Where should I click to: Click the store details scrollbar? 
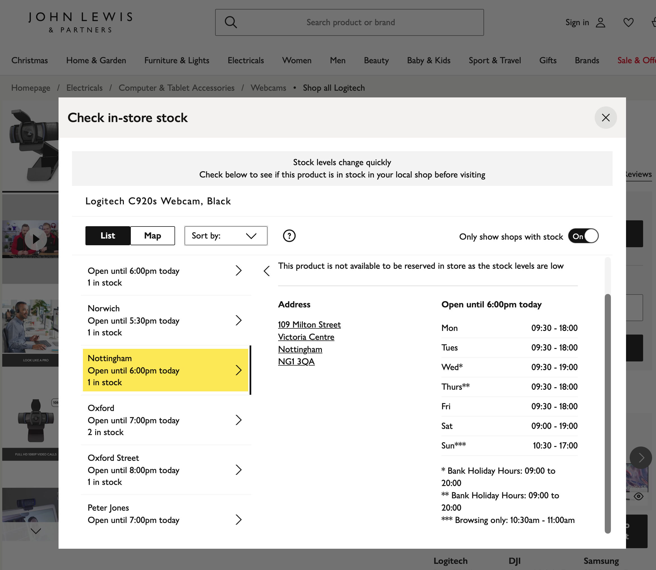click(607, 414)
